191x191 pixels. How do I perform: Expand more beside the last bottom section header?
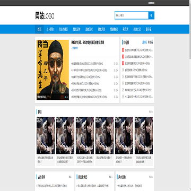pyautogui.click(x=151, y=177)
